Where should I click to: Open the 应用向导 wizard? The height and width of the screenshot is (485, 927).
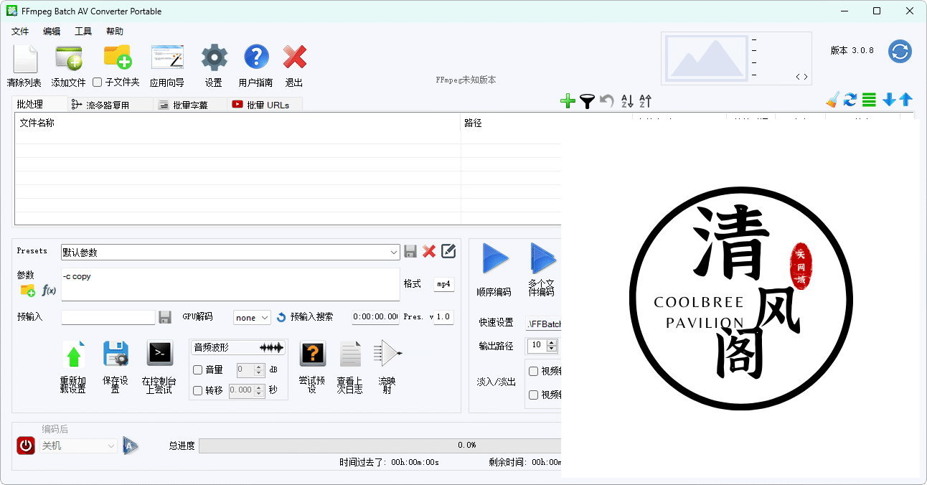167,57
